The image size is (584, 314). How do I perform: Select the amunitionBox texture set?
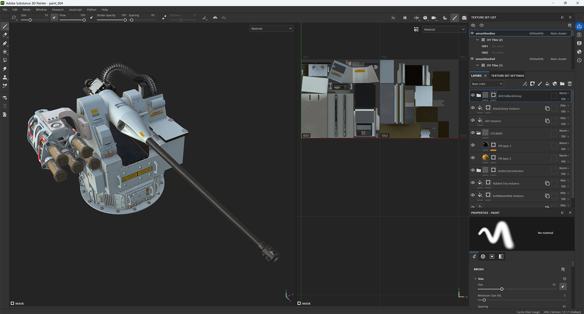click(520, 33)
